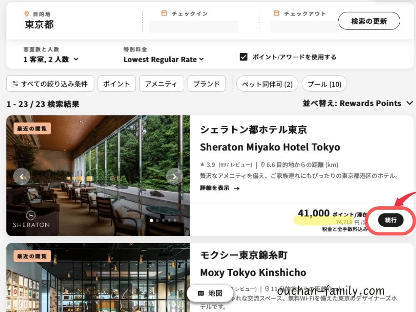Viewport: 416px width, 312px height.
Task: Click 最近の閲覧 badge on Moxy photo
Action: click(x=32, y=256)
